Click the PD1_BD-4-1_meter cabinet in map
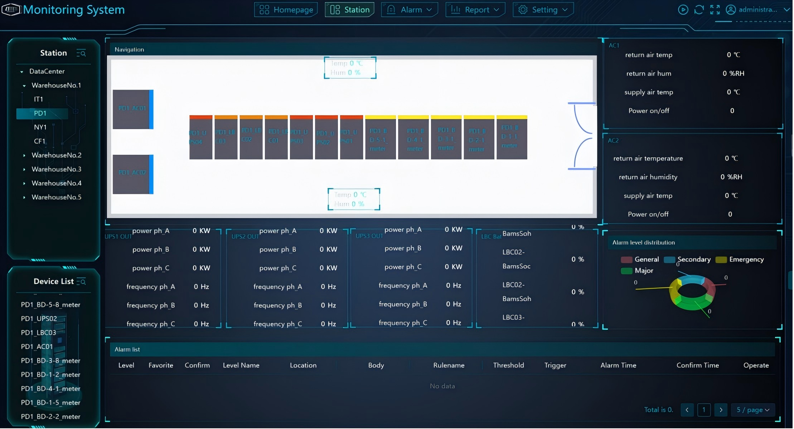Image resolution: width=794 pixels, height=429 pixels. pos(413,138)
